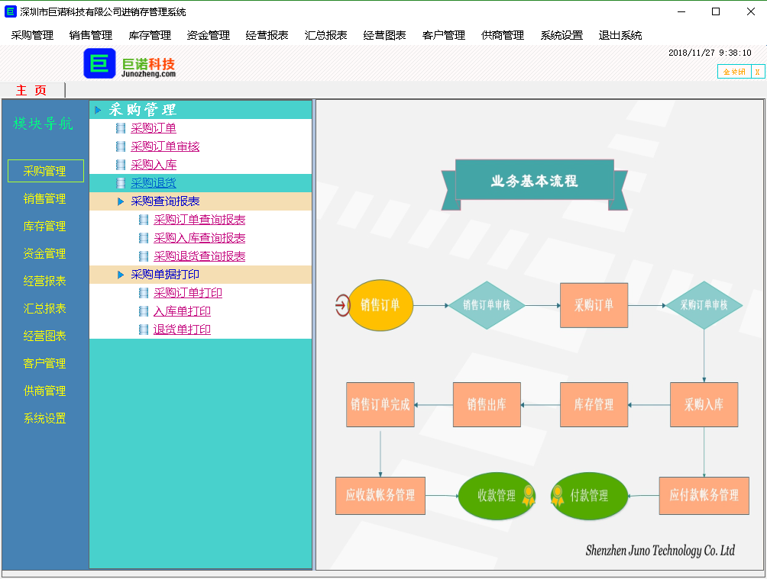Select 库存管理 in module navigation sidebar

click(x=44, y=226)
